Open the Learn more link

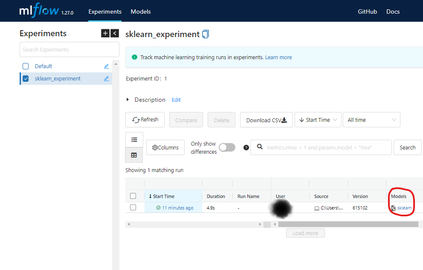pos(278,57)
